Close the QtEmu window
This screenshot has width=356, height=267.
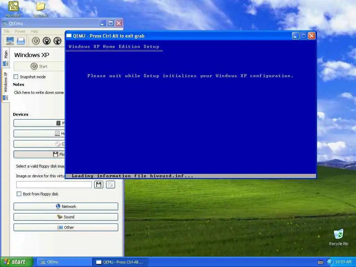tap(119, 23)
